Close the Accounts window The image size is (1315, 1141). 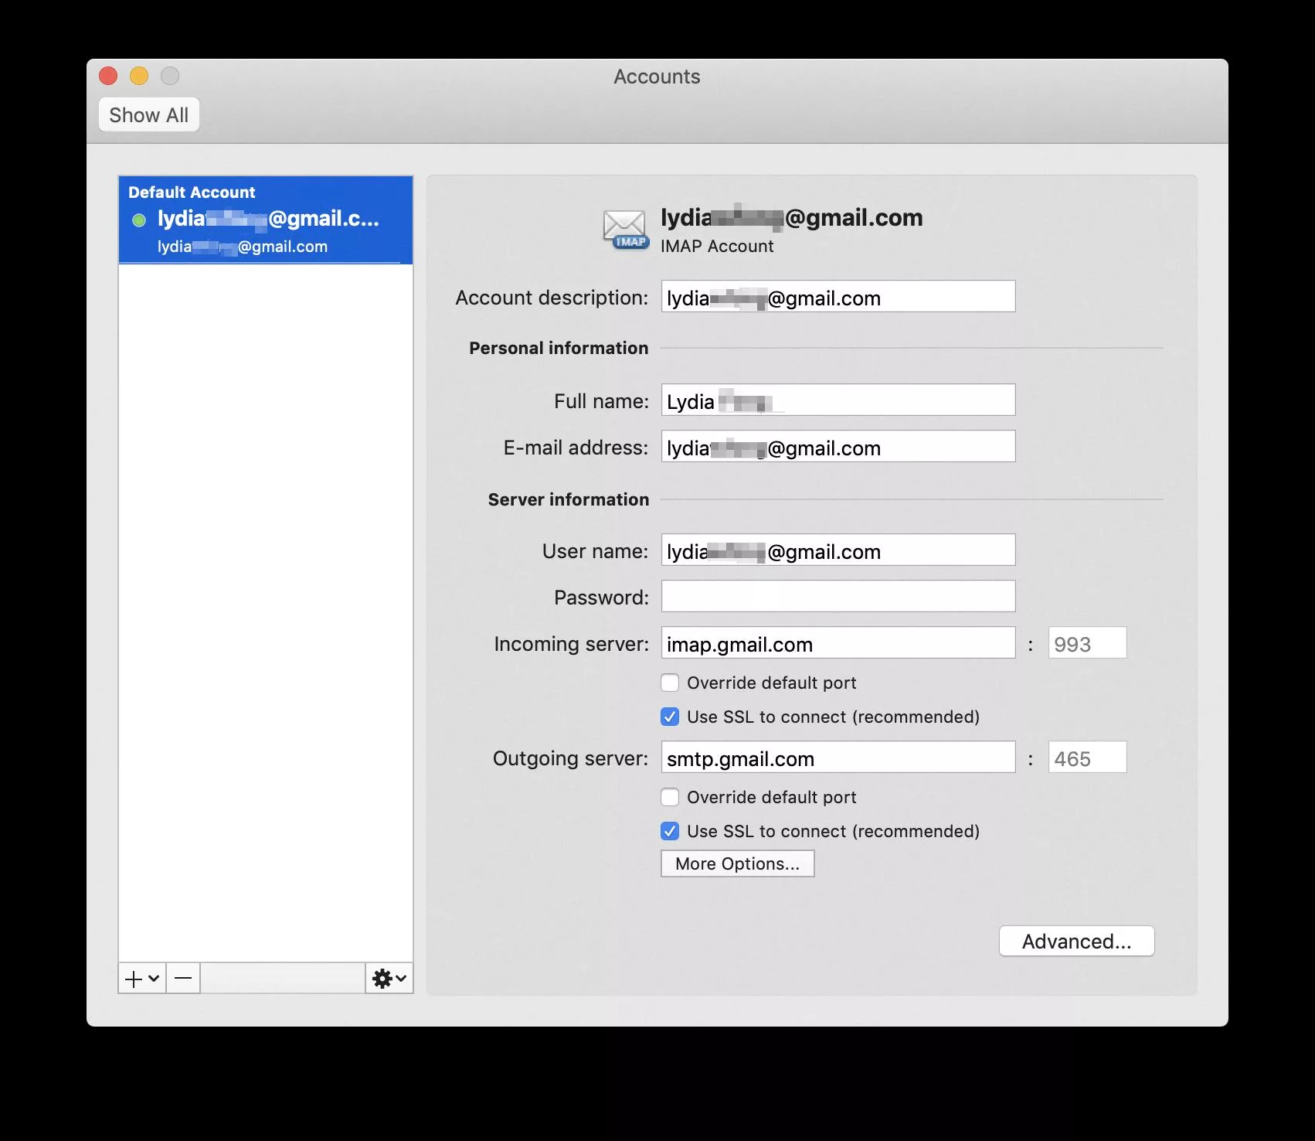(108, 76)
